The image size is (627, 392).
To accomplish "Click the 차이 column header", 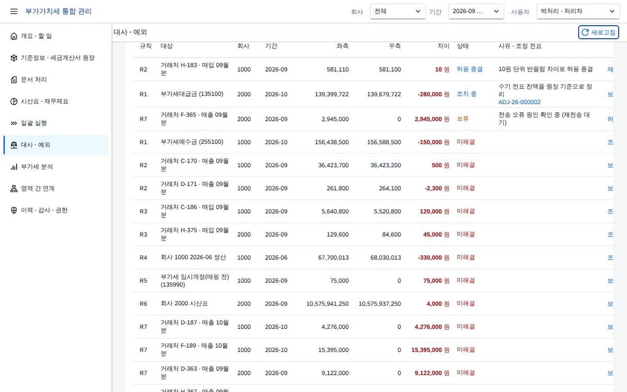I will click(x=443, y=46).
